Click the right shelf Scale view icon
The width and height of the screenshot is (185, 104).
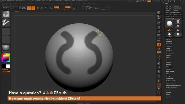[x=159, y=68]
